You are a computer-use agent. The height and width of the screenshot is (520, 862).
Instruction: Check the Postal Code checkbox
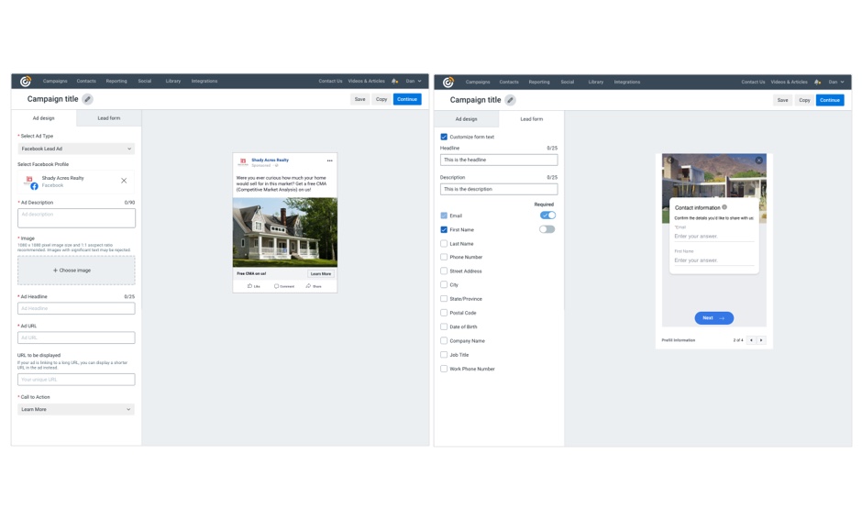[x=444, y=313]
